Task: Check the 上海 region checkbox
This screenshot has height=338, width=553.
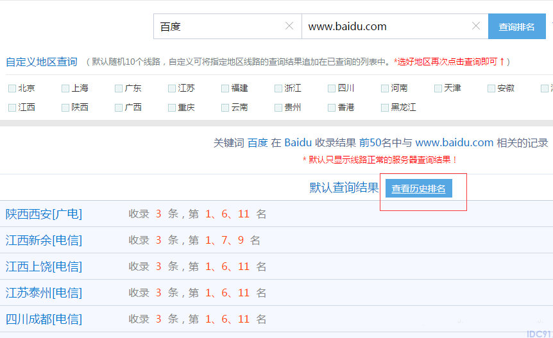Action: (65, 89)
